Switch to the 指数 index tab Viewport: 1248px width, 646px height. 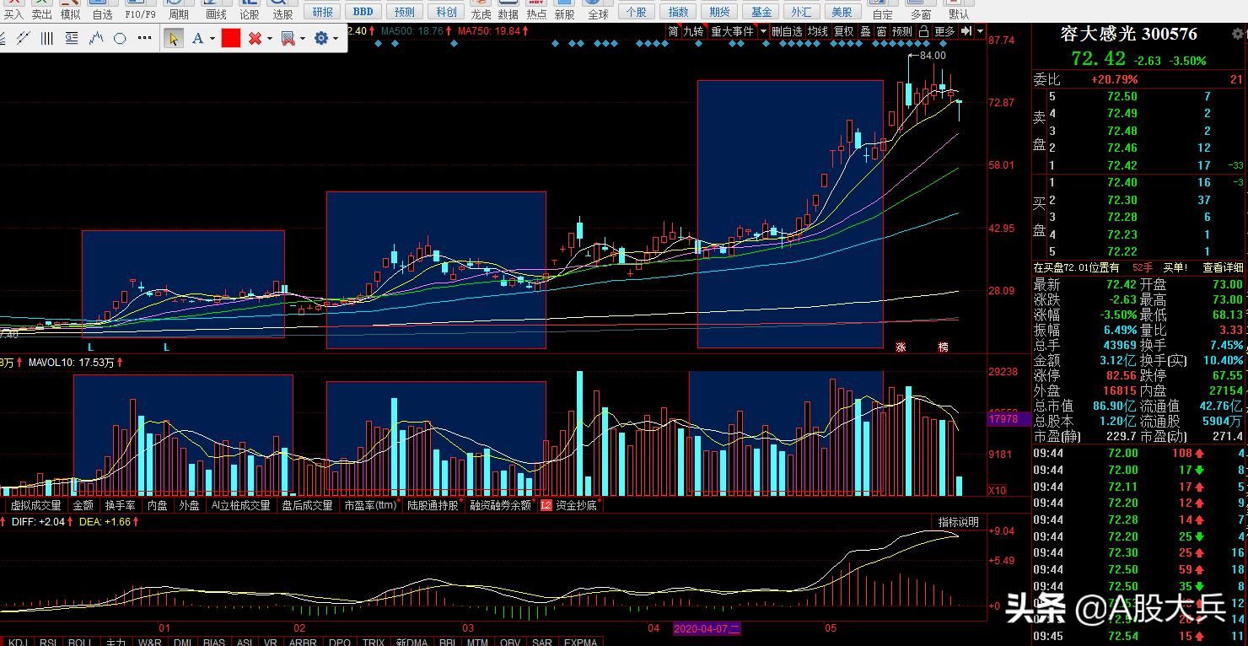[x=678, y=12]
